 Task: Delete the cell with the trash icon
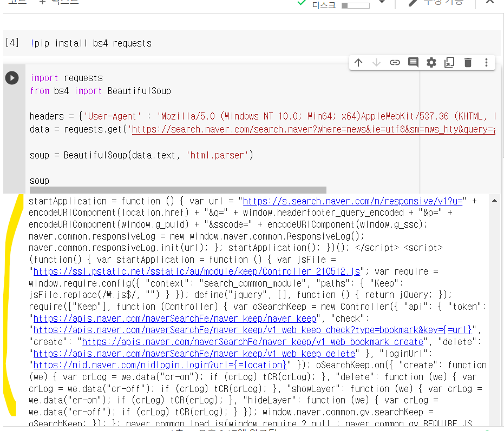tap(468, 62)
